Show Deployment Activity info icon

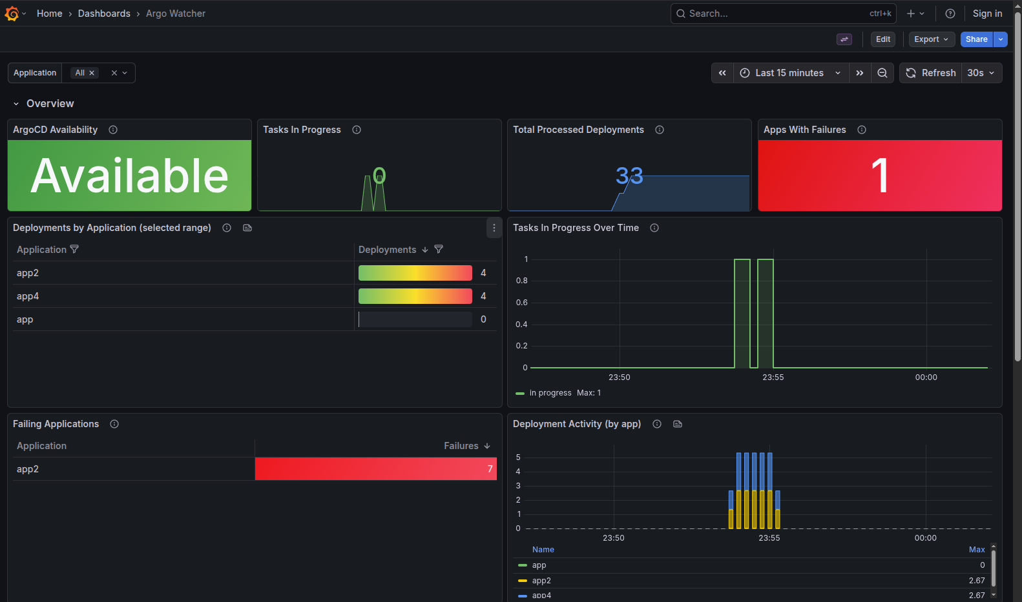[x=657, y=424]
